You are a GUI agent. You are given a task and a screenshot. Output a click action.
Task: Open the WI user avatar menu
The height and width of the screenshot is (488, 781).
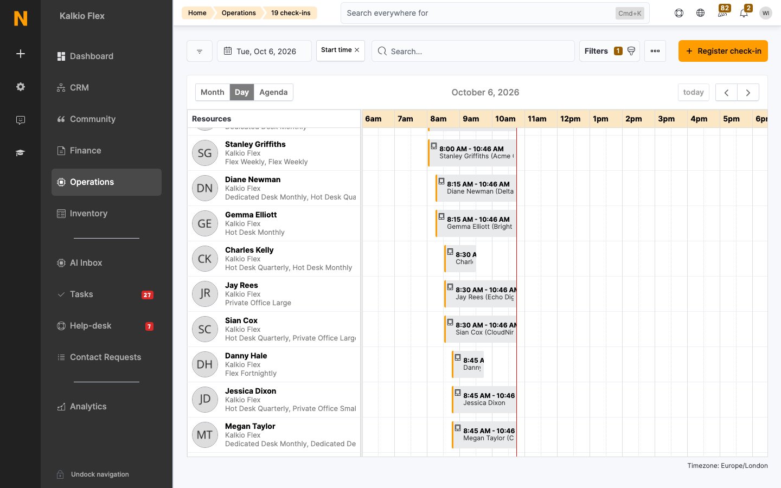point(766,13)
